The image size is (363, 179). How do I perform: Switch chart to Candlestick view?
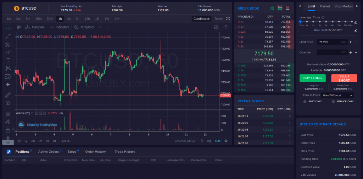pyautogui.click(x=201, y=18)
